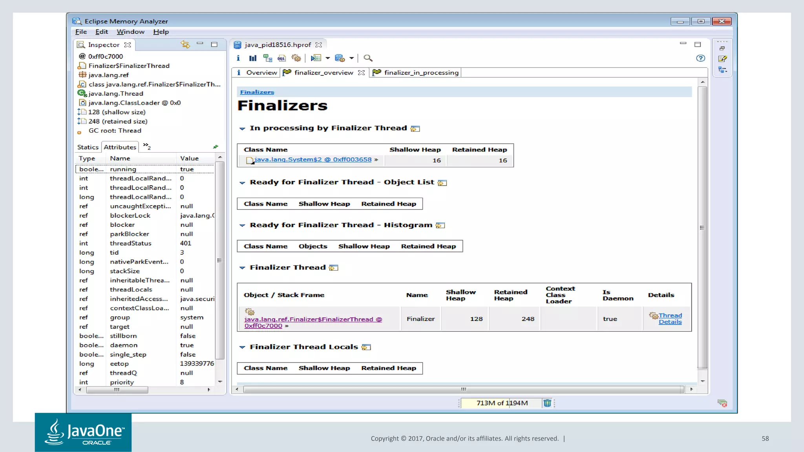
Task: Click the status bar error log icon
Action: pyautogui.click(x=722, y=403)
